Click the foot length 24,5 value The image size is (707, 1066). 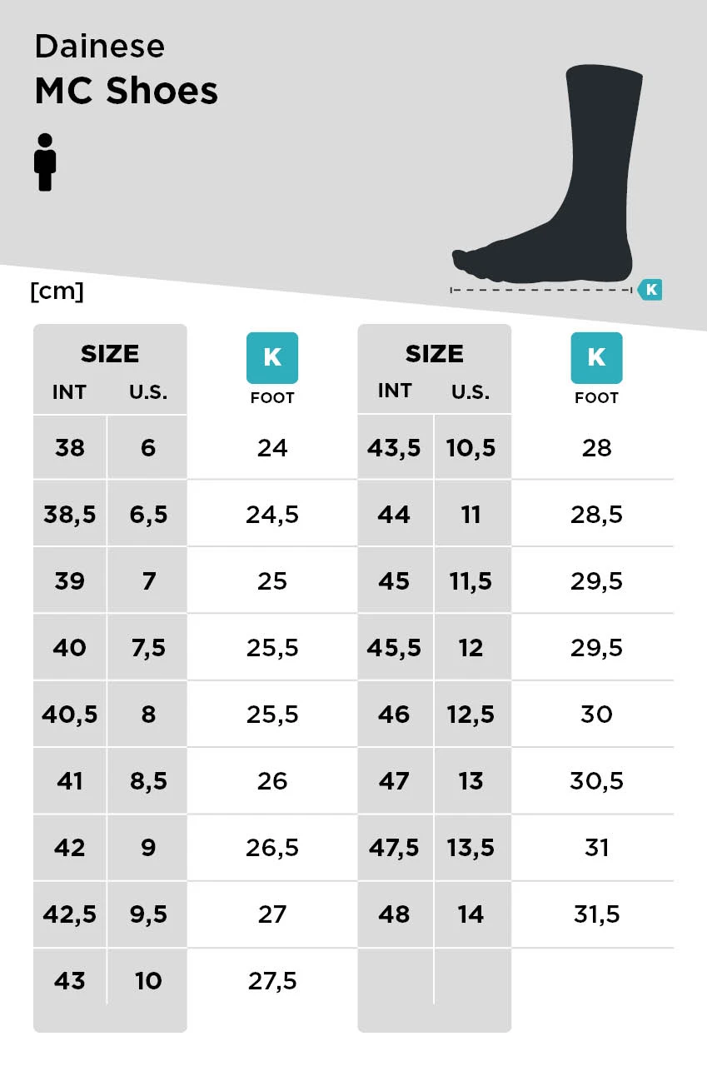(x=272, y=515)
